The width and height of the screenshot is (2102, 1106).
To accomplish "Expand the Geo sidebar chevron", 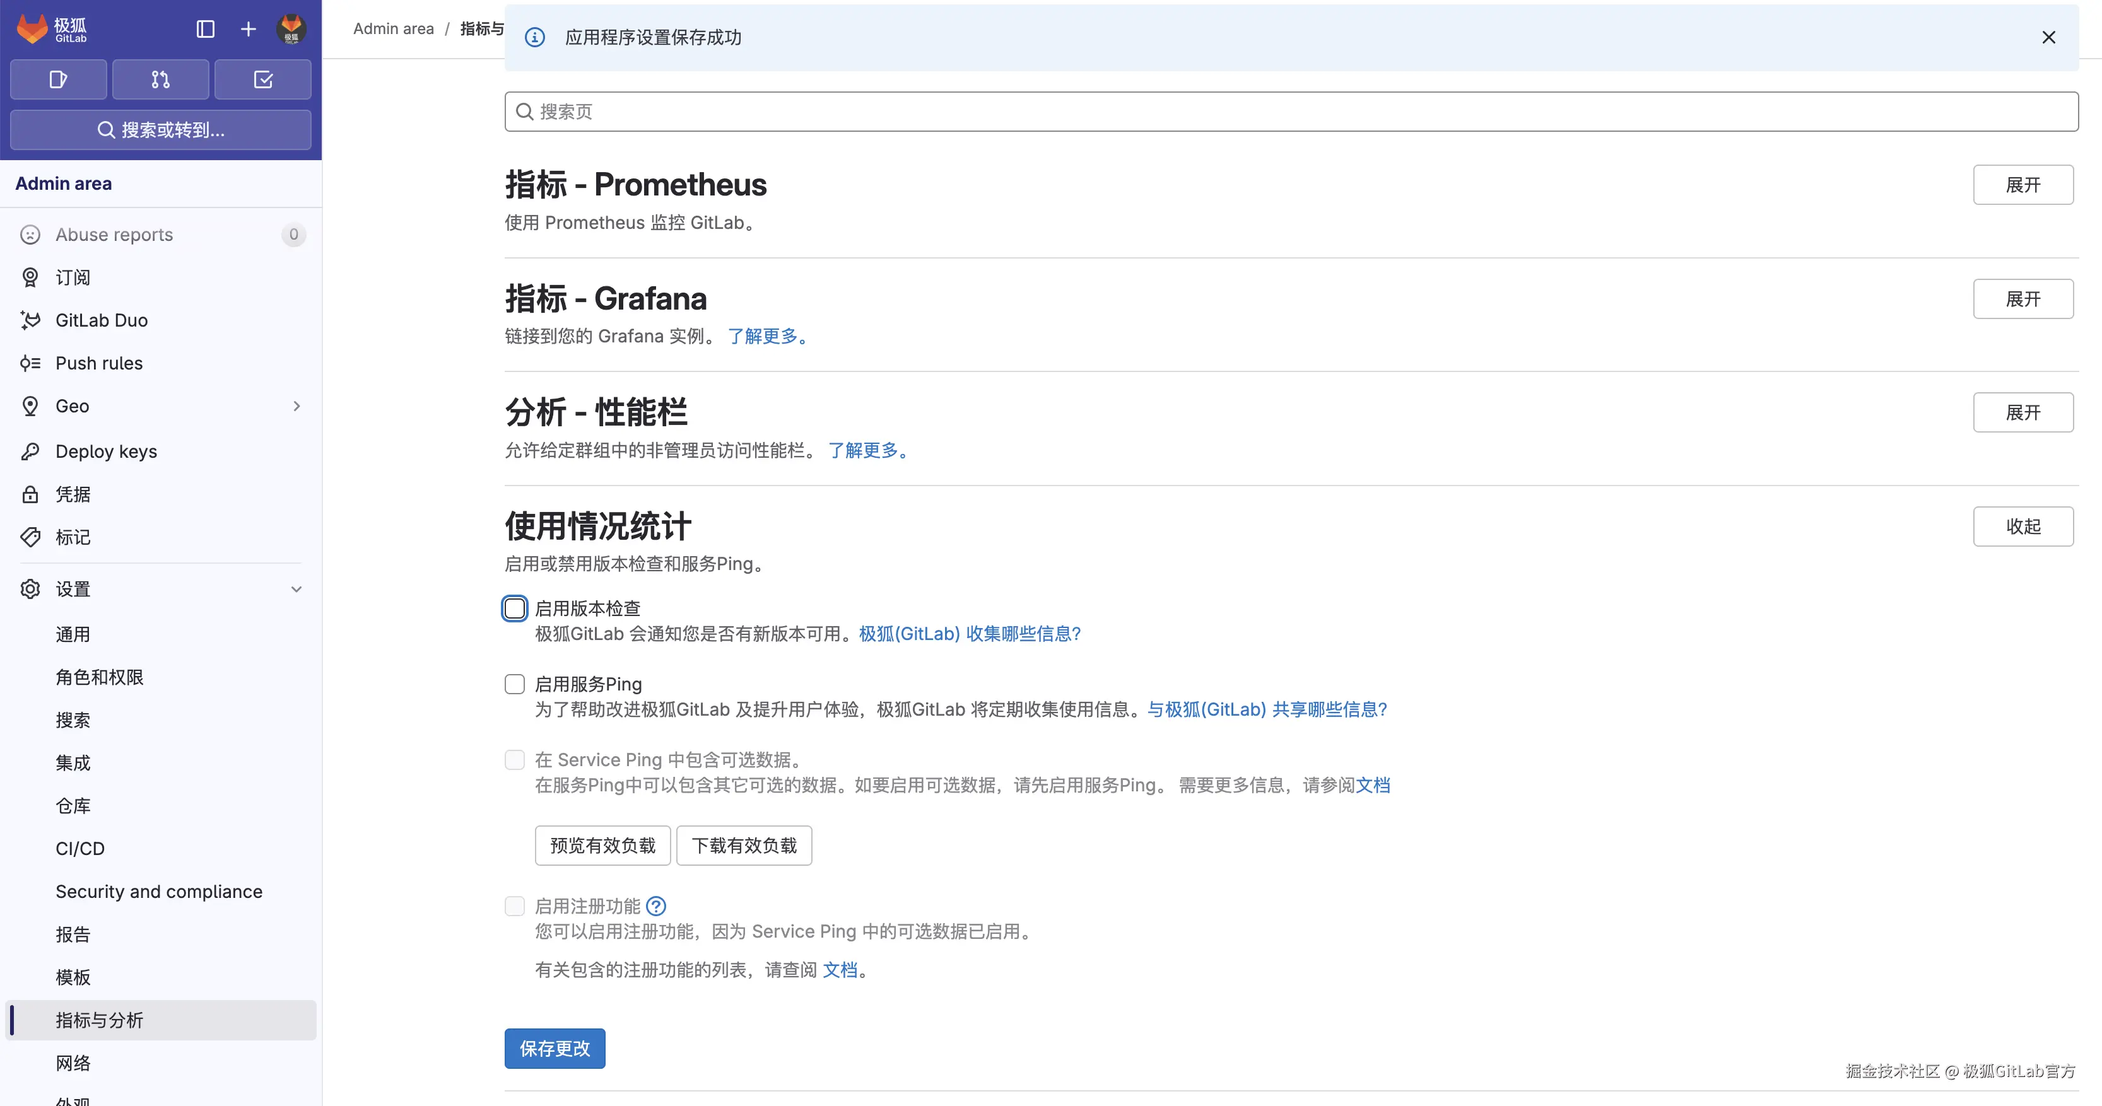I will pos(297,405).
